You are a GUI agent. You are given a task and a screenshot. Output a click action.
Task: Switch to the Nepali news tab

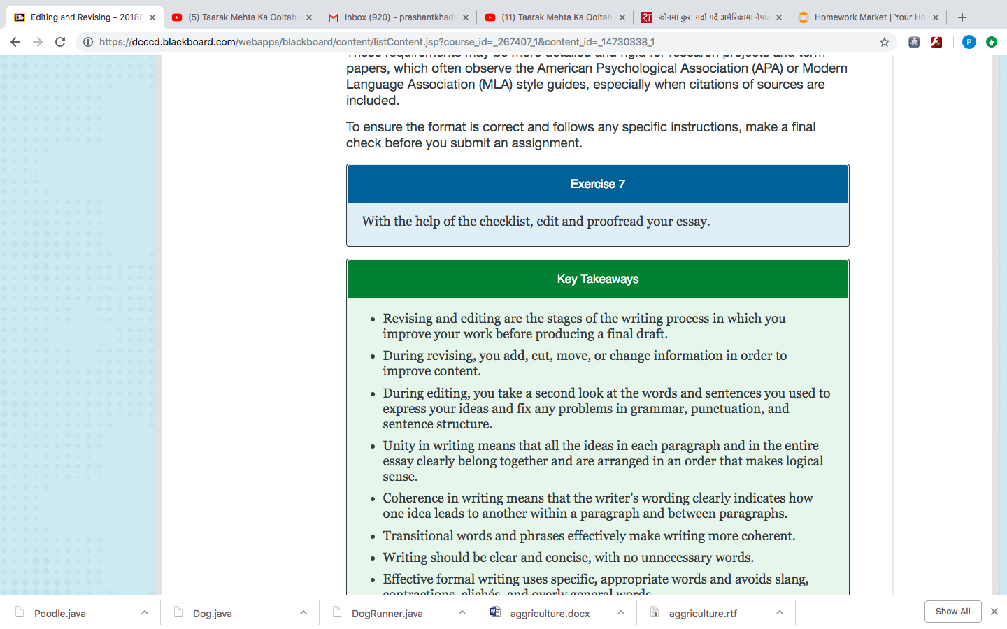(x=712, y=17)
